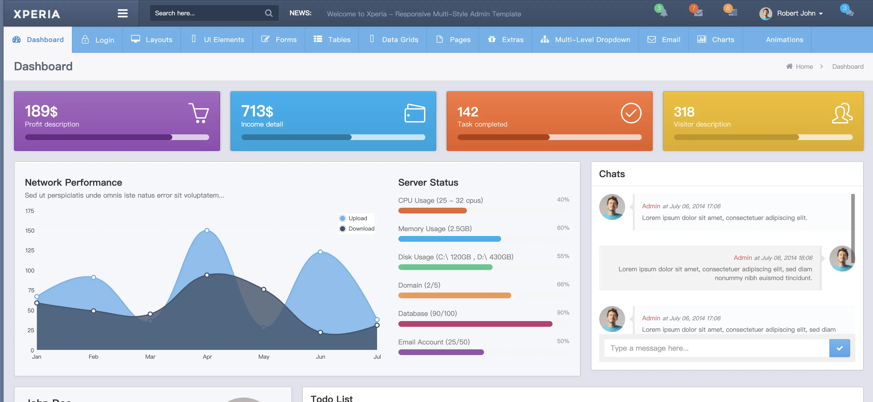Click the 318 Visitor description progress bar
This screenshot has width=873, height=402.
pos(763,137)
